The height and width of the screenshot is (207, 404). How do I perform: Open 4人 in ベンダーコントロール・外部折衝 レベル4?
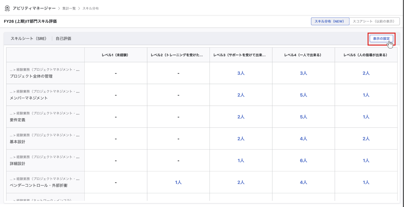coord(303,182)
